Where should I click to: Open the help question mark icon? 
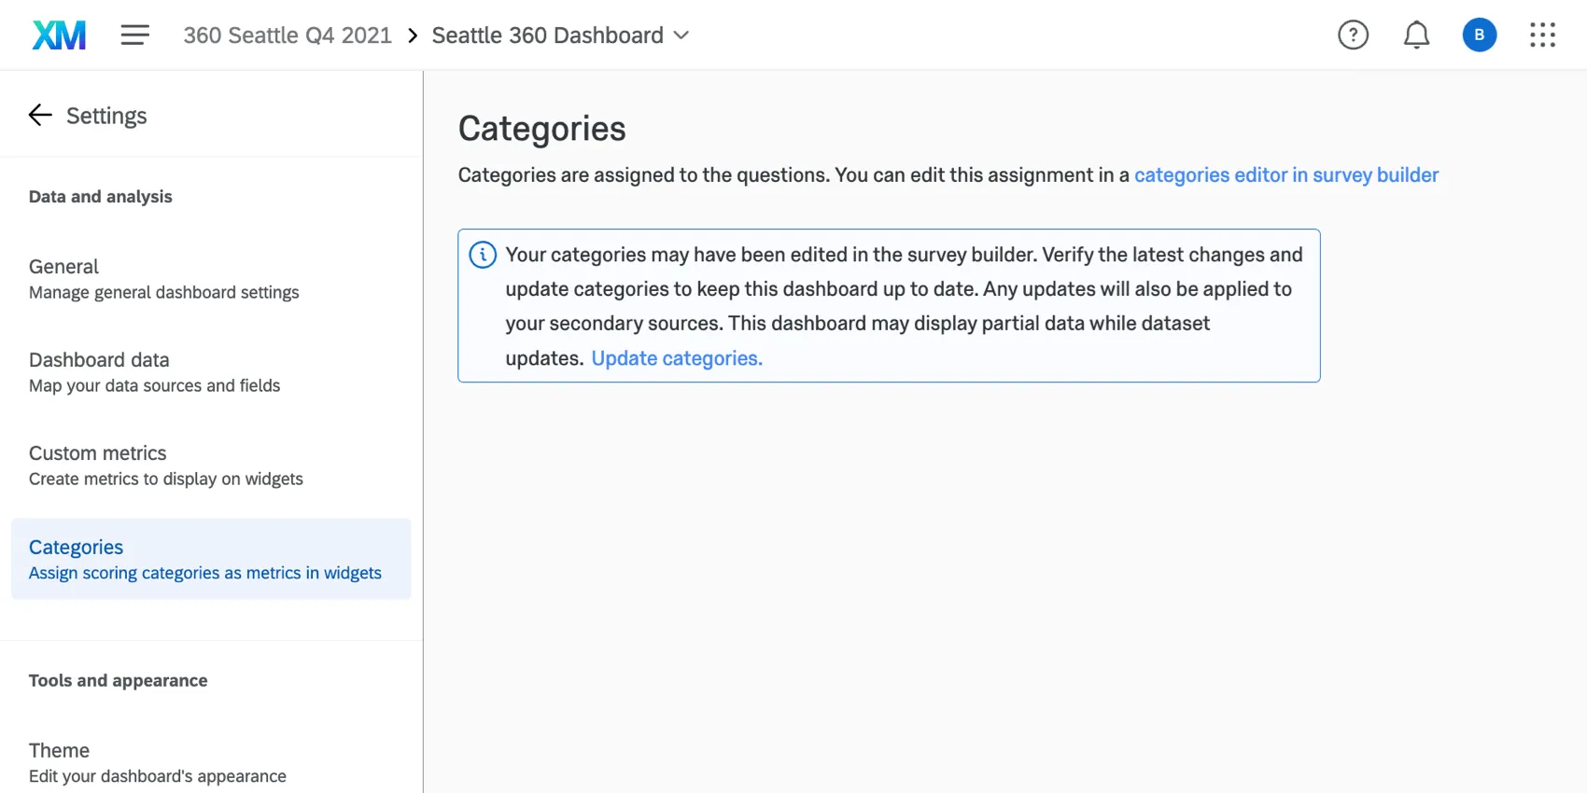[x=1353, y=35]
